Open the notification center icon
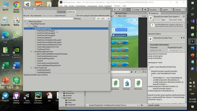197x111 pixels. (x=192, y=107)
